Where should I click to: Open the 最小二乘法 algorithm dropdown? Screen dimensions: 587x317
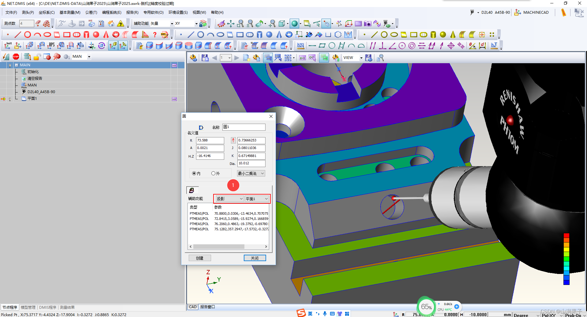click(251, 173)
